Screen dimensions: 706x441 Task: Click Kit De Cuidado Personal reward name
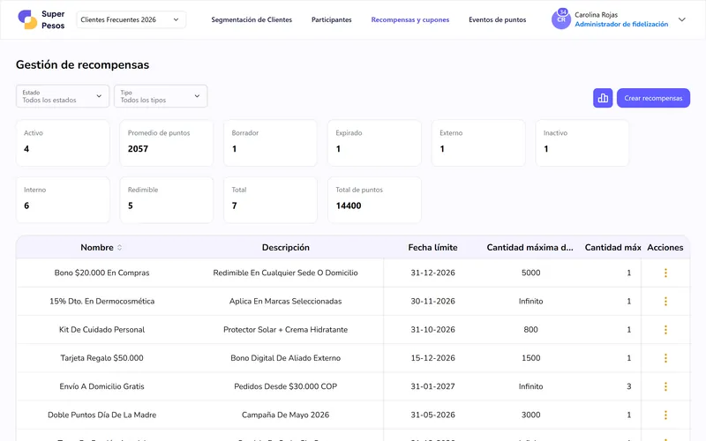(x=101, y=329)
